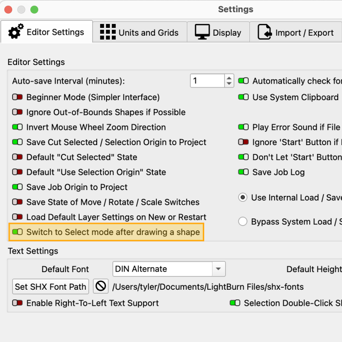
Task: Open the Display tab
Action: pyautogui.click(x=218, y=33)
